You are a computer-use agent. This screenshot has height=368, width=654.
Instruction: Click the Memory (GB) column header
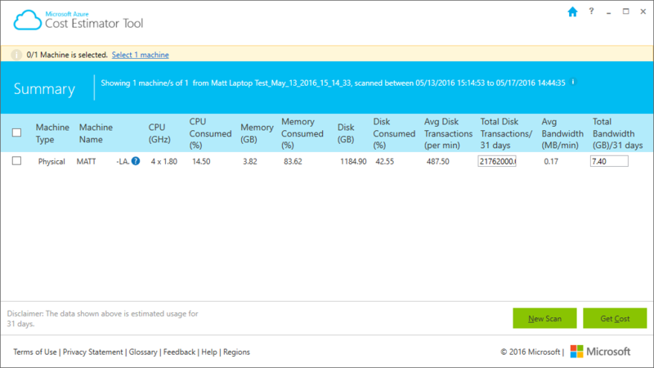[x=257, y=133]
